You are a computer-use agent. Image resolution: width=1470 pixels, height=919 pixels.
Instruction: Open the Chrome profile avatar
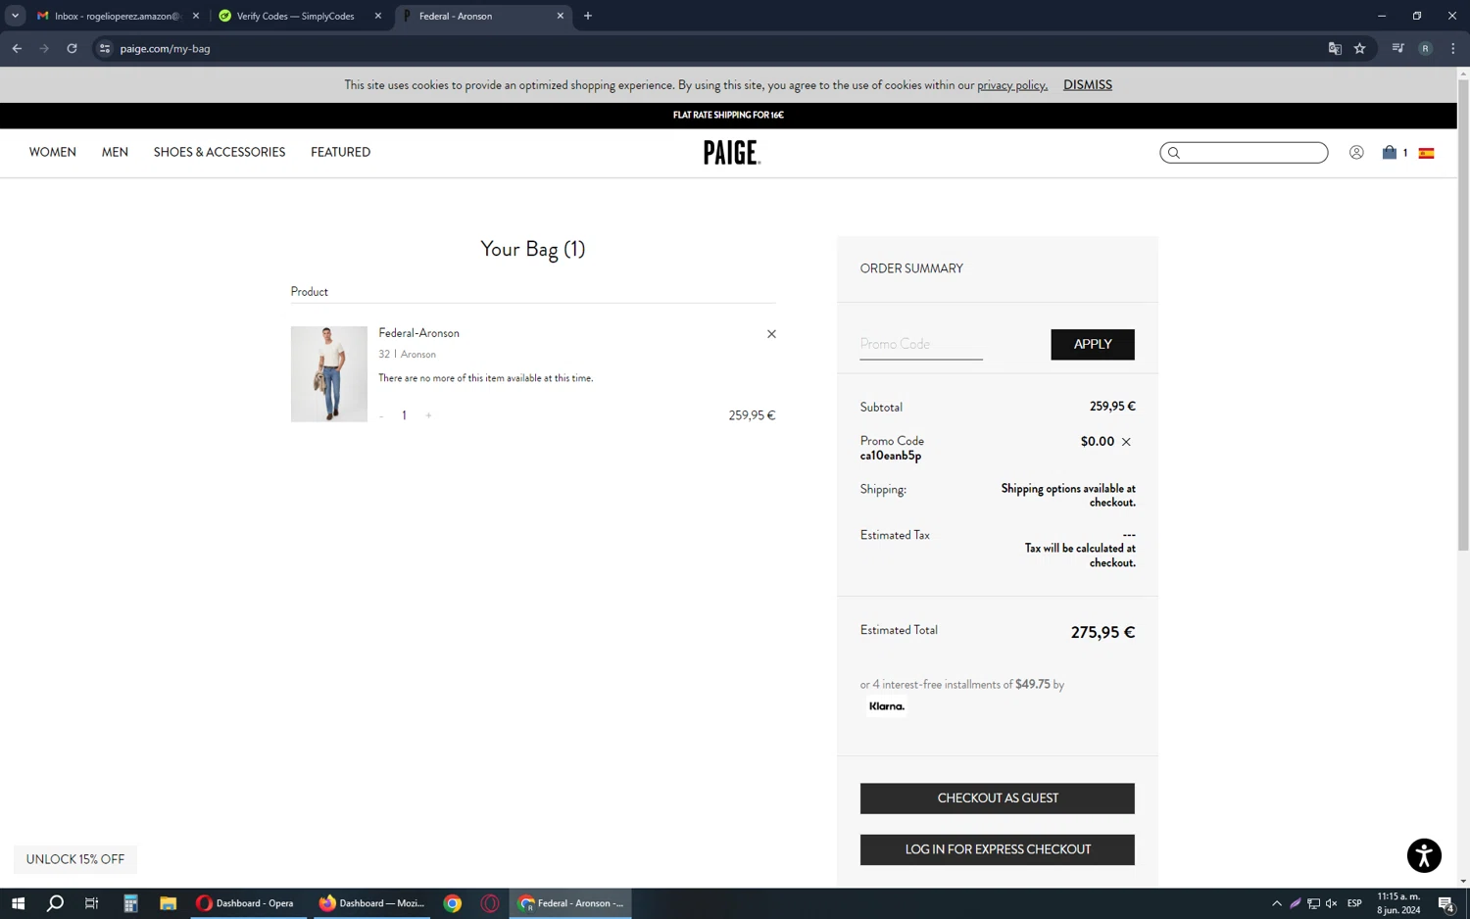[1425, 48]
